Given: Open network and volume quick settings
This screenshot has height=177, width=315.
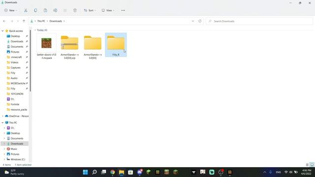Looking at the screenshot, I should coord(291,172).
